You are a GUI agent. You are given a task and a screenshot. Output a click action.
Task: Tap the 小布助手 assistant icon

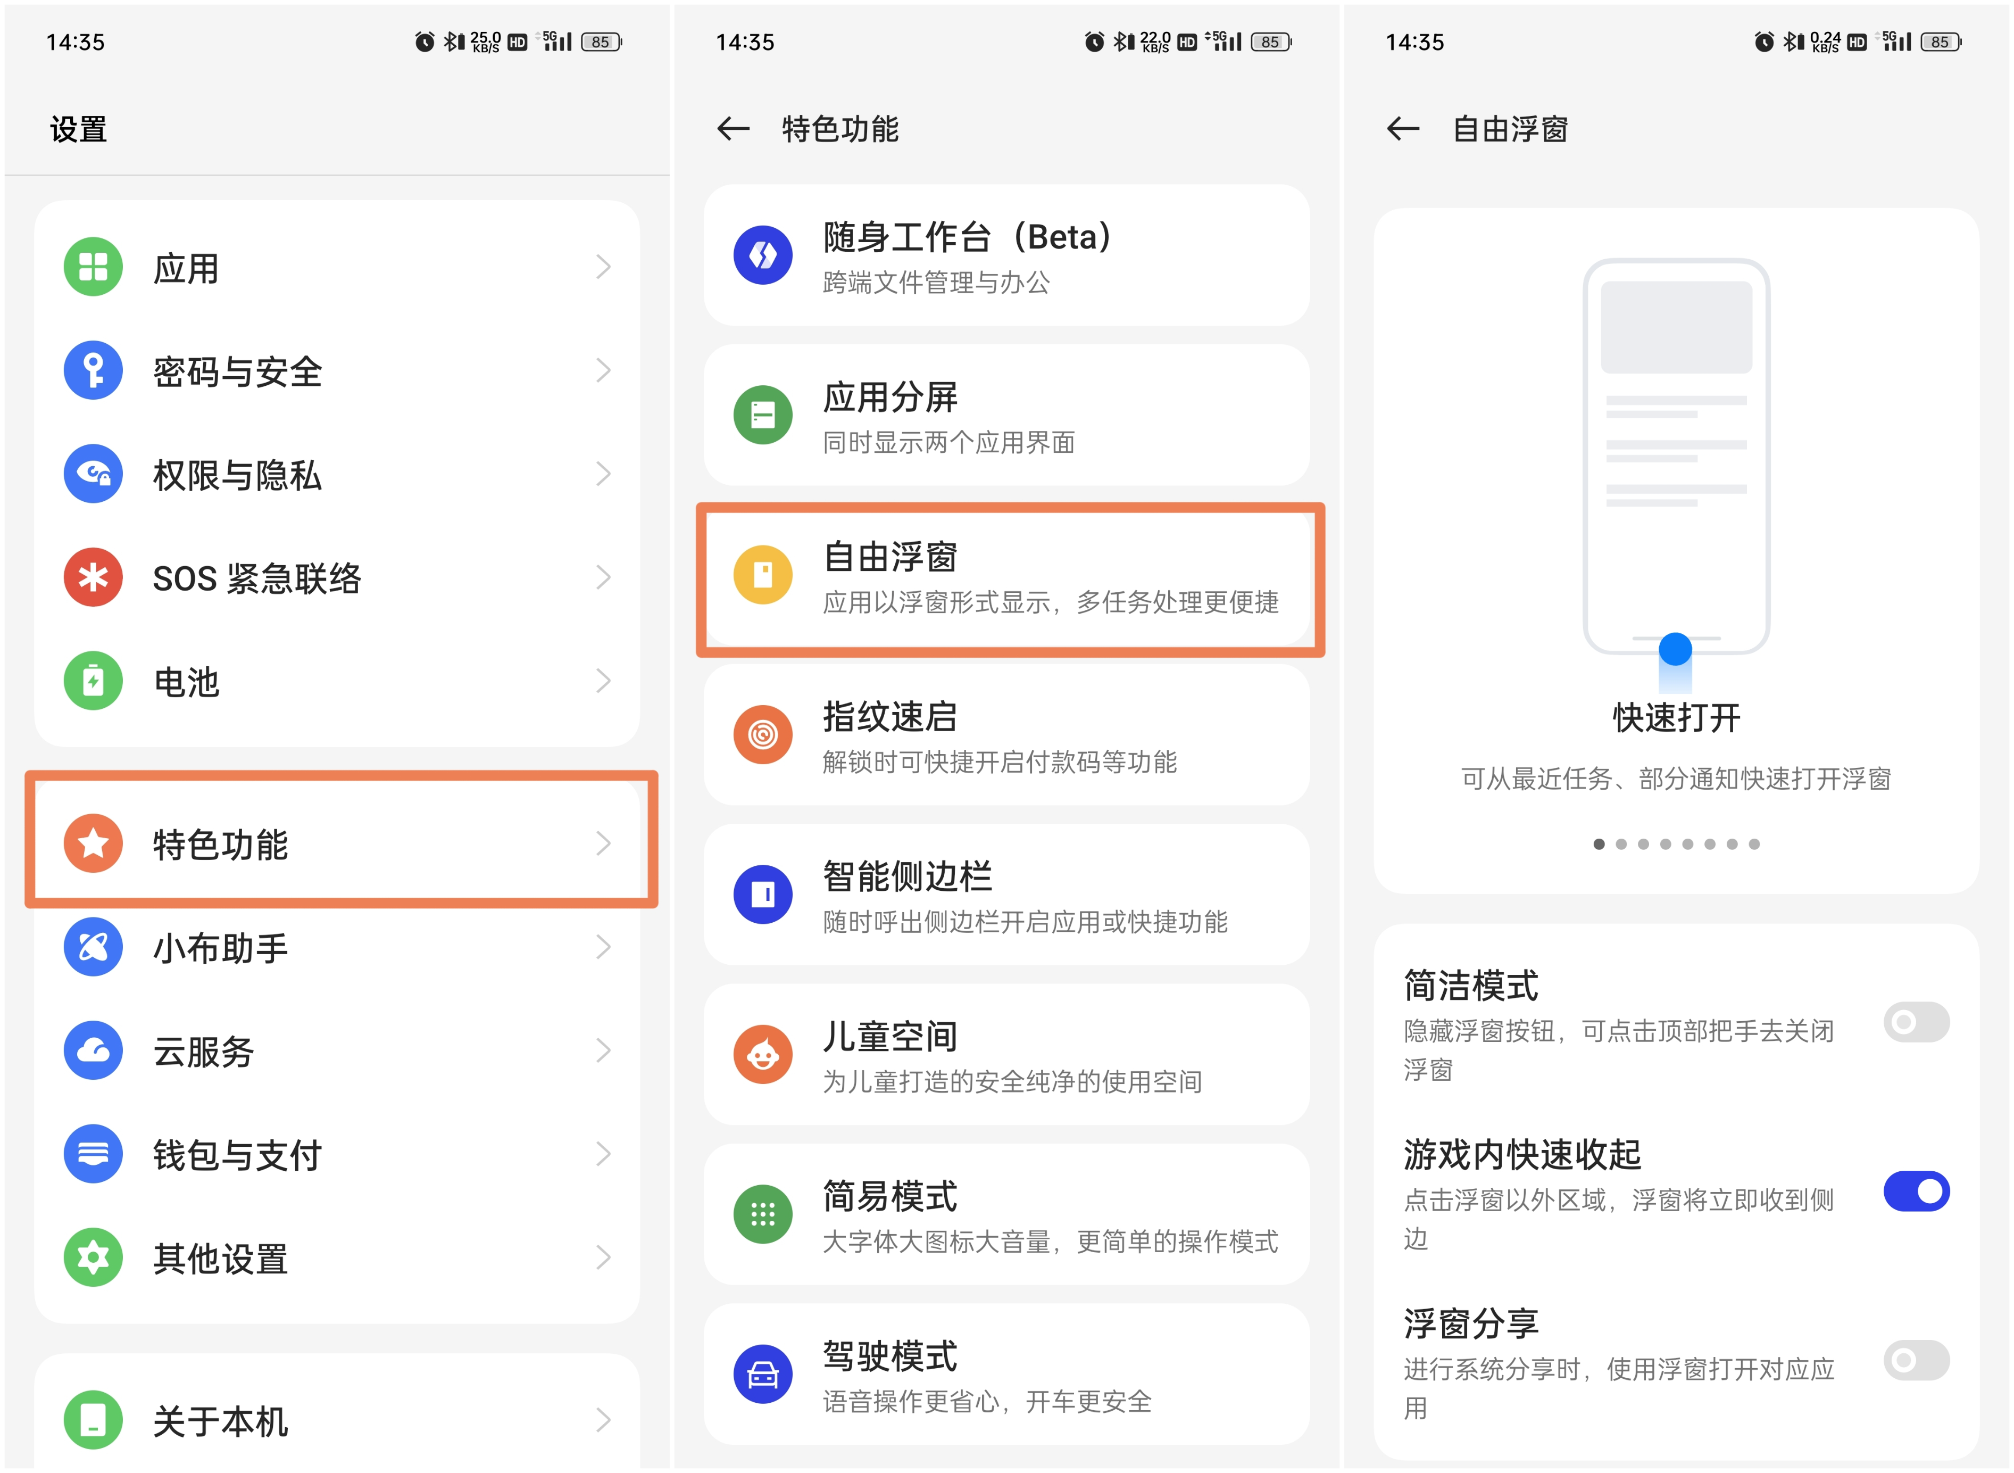click(93, 947)
